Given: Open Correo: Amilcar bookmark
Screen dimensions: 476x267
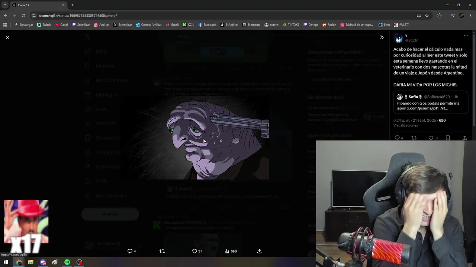Looking at the screenshot, I should (149, 24).
